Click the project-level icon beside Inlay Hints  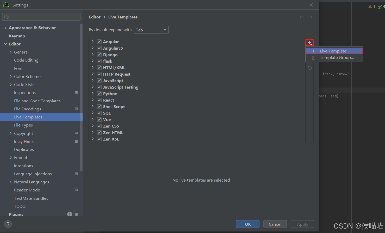(x=76, y=141)
